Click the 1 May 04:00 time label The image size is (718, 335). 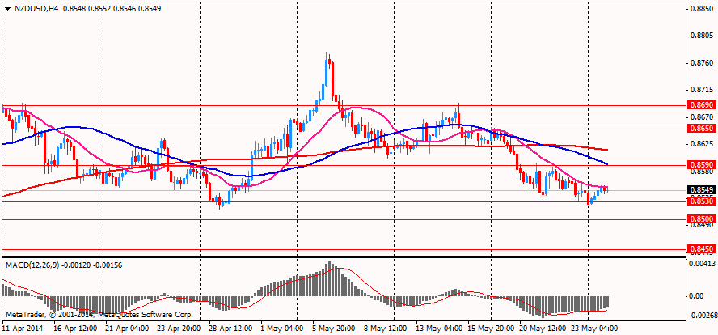pos(284,329)
